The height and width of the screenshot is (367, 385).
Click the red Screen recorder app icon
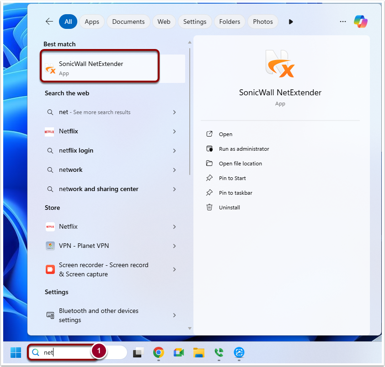pos(50,269)
